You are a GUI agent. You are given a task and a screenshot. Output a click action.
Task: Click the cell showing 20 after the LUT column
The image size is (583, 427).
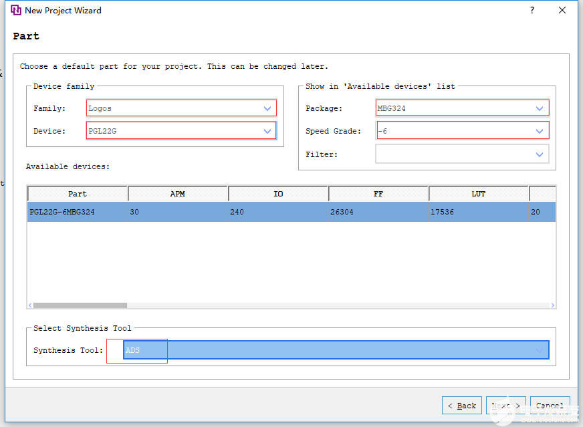tap(542, 212)
